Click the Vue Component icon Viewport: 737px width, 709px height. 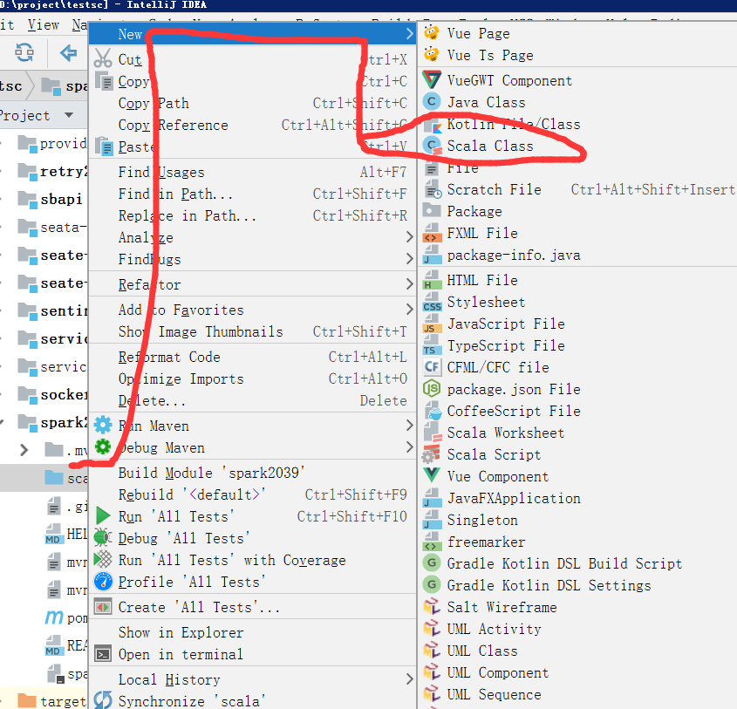(432, 475)
